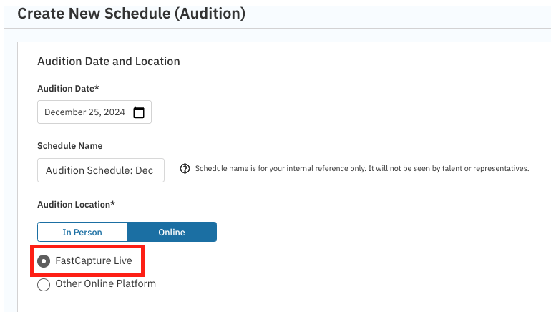Click the schedule name internal reference note
The height and width of the screenshot is (312, 551).
361,169
